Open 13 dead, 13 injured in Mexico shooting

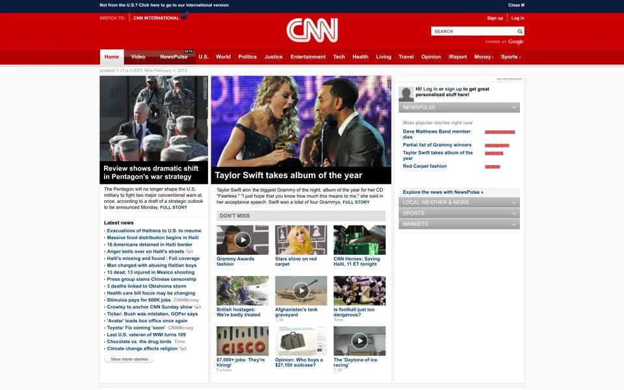pyautogui.click(x=150, y=272)
